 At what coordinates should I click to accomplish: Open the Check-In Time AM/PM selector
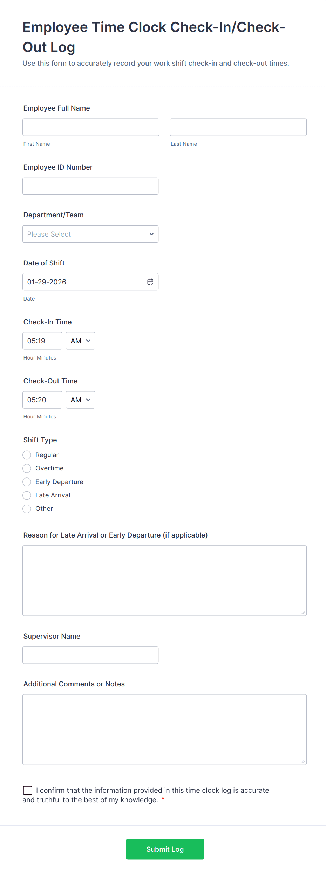[x=80, y=341]
